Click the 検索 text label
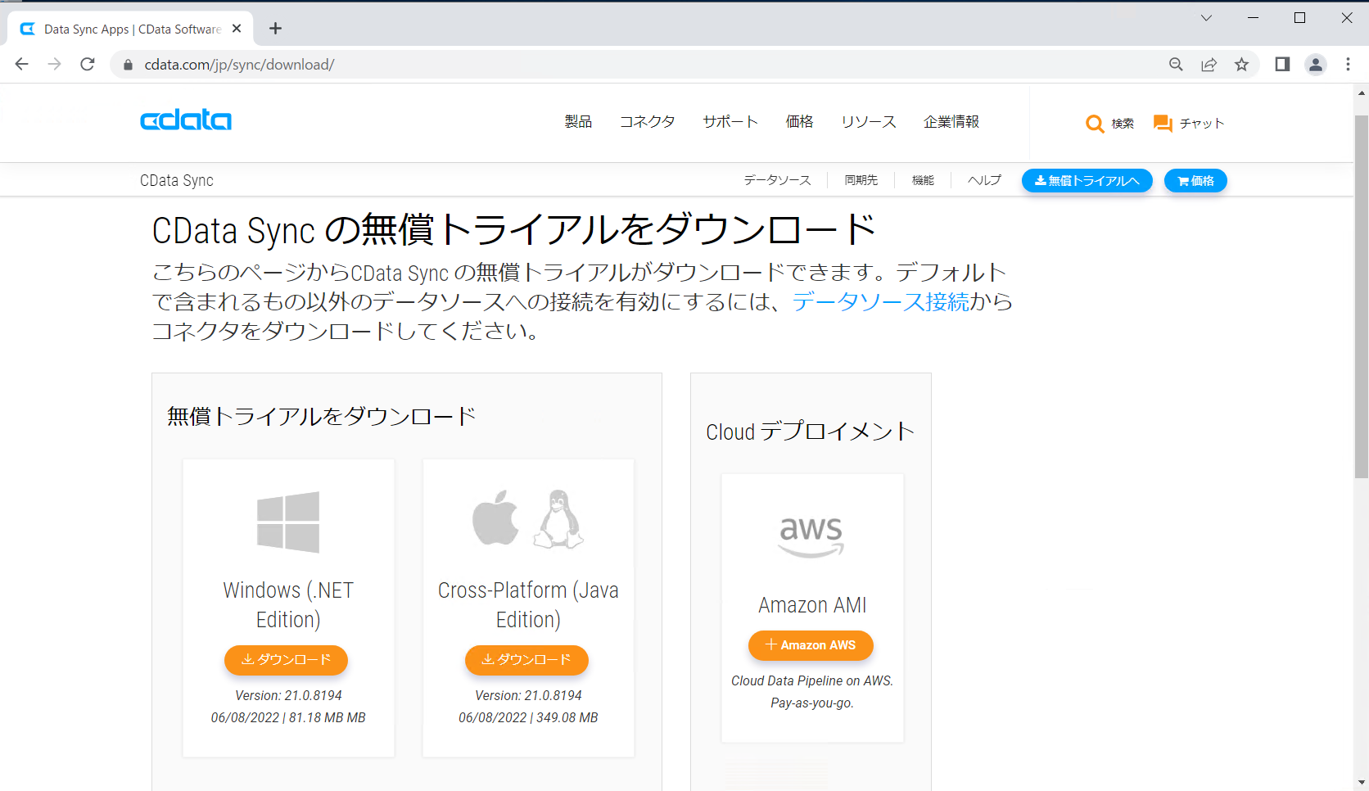1369x791 pixels. point(1123,124)
